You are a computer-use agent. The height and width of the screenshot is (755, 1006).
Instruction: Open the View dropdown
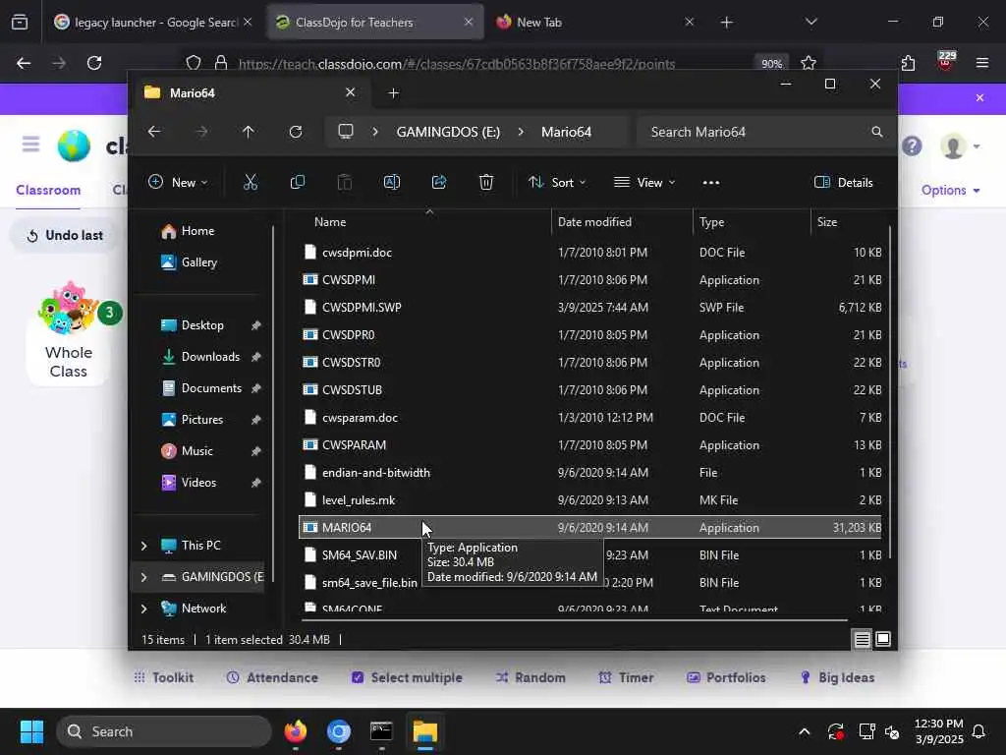(x=644, y=182)
